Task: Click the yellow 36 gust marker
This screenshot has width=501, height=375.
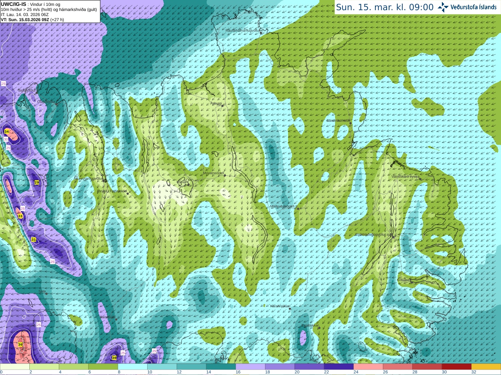Action: pyautogui.click(x=20, y=344)
